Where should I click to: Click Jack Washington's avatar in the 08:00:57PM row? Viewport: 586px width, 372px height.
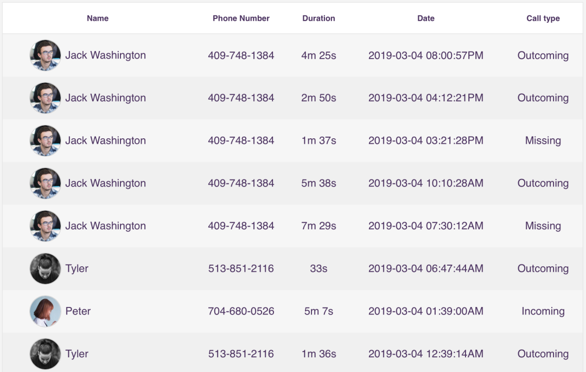45,55
